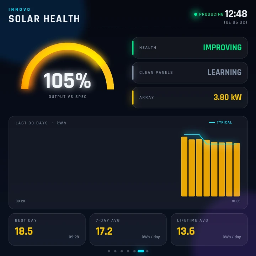Go to the last page indicator dot
256x256 pixels.
tap(147, 251)
